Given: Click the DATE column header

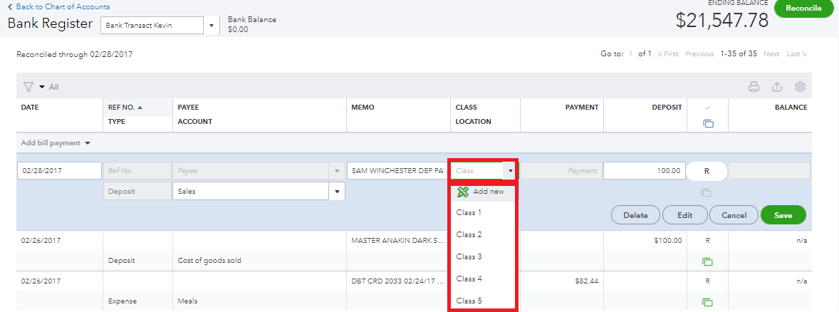Looking at the screenshot, I should [30, 108].
